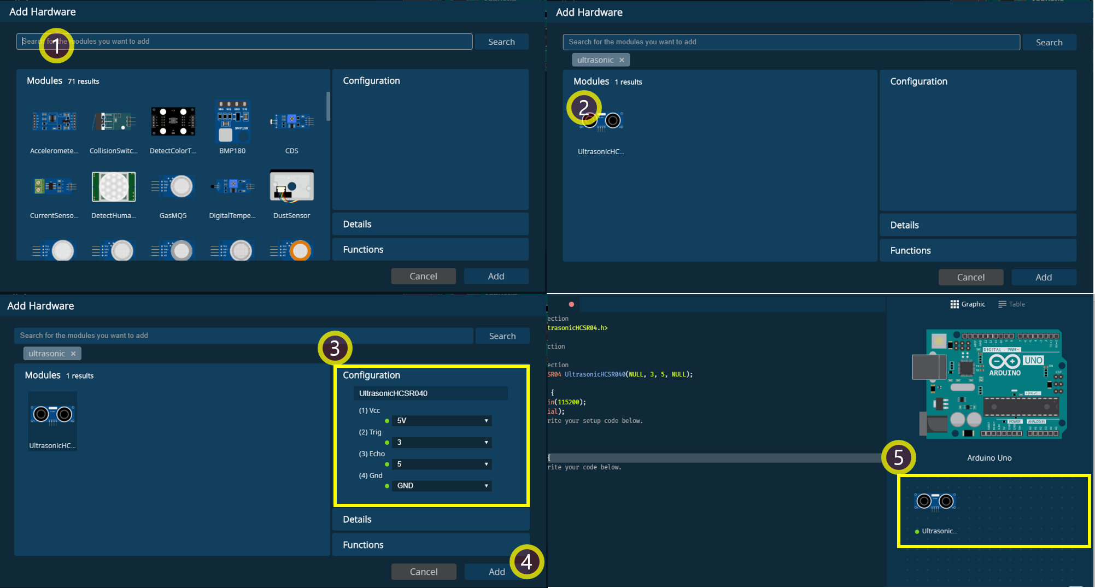Click the Graphic view icon tab
The image size is (1095, 588).
pyautogui.click(x=968, y=304)
